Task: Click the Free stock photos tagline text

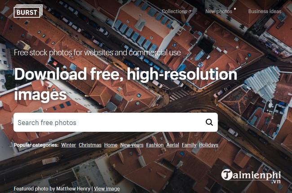Action: [x=97, y=53]
